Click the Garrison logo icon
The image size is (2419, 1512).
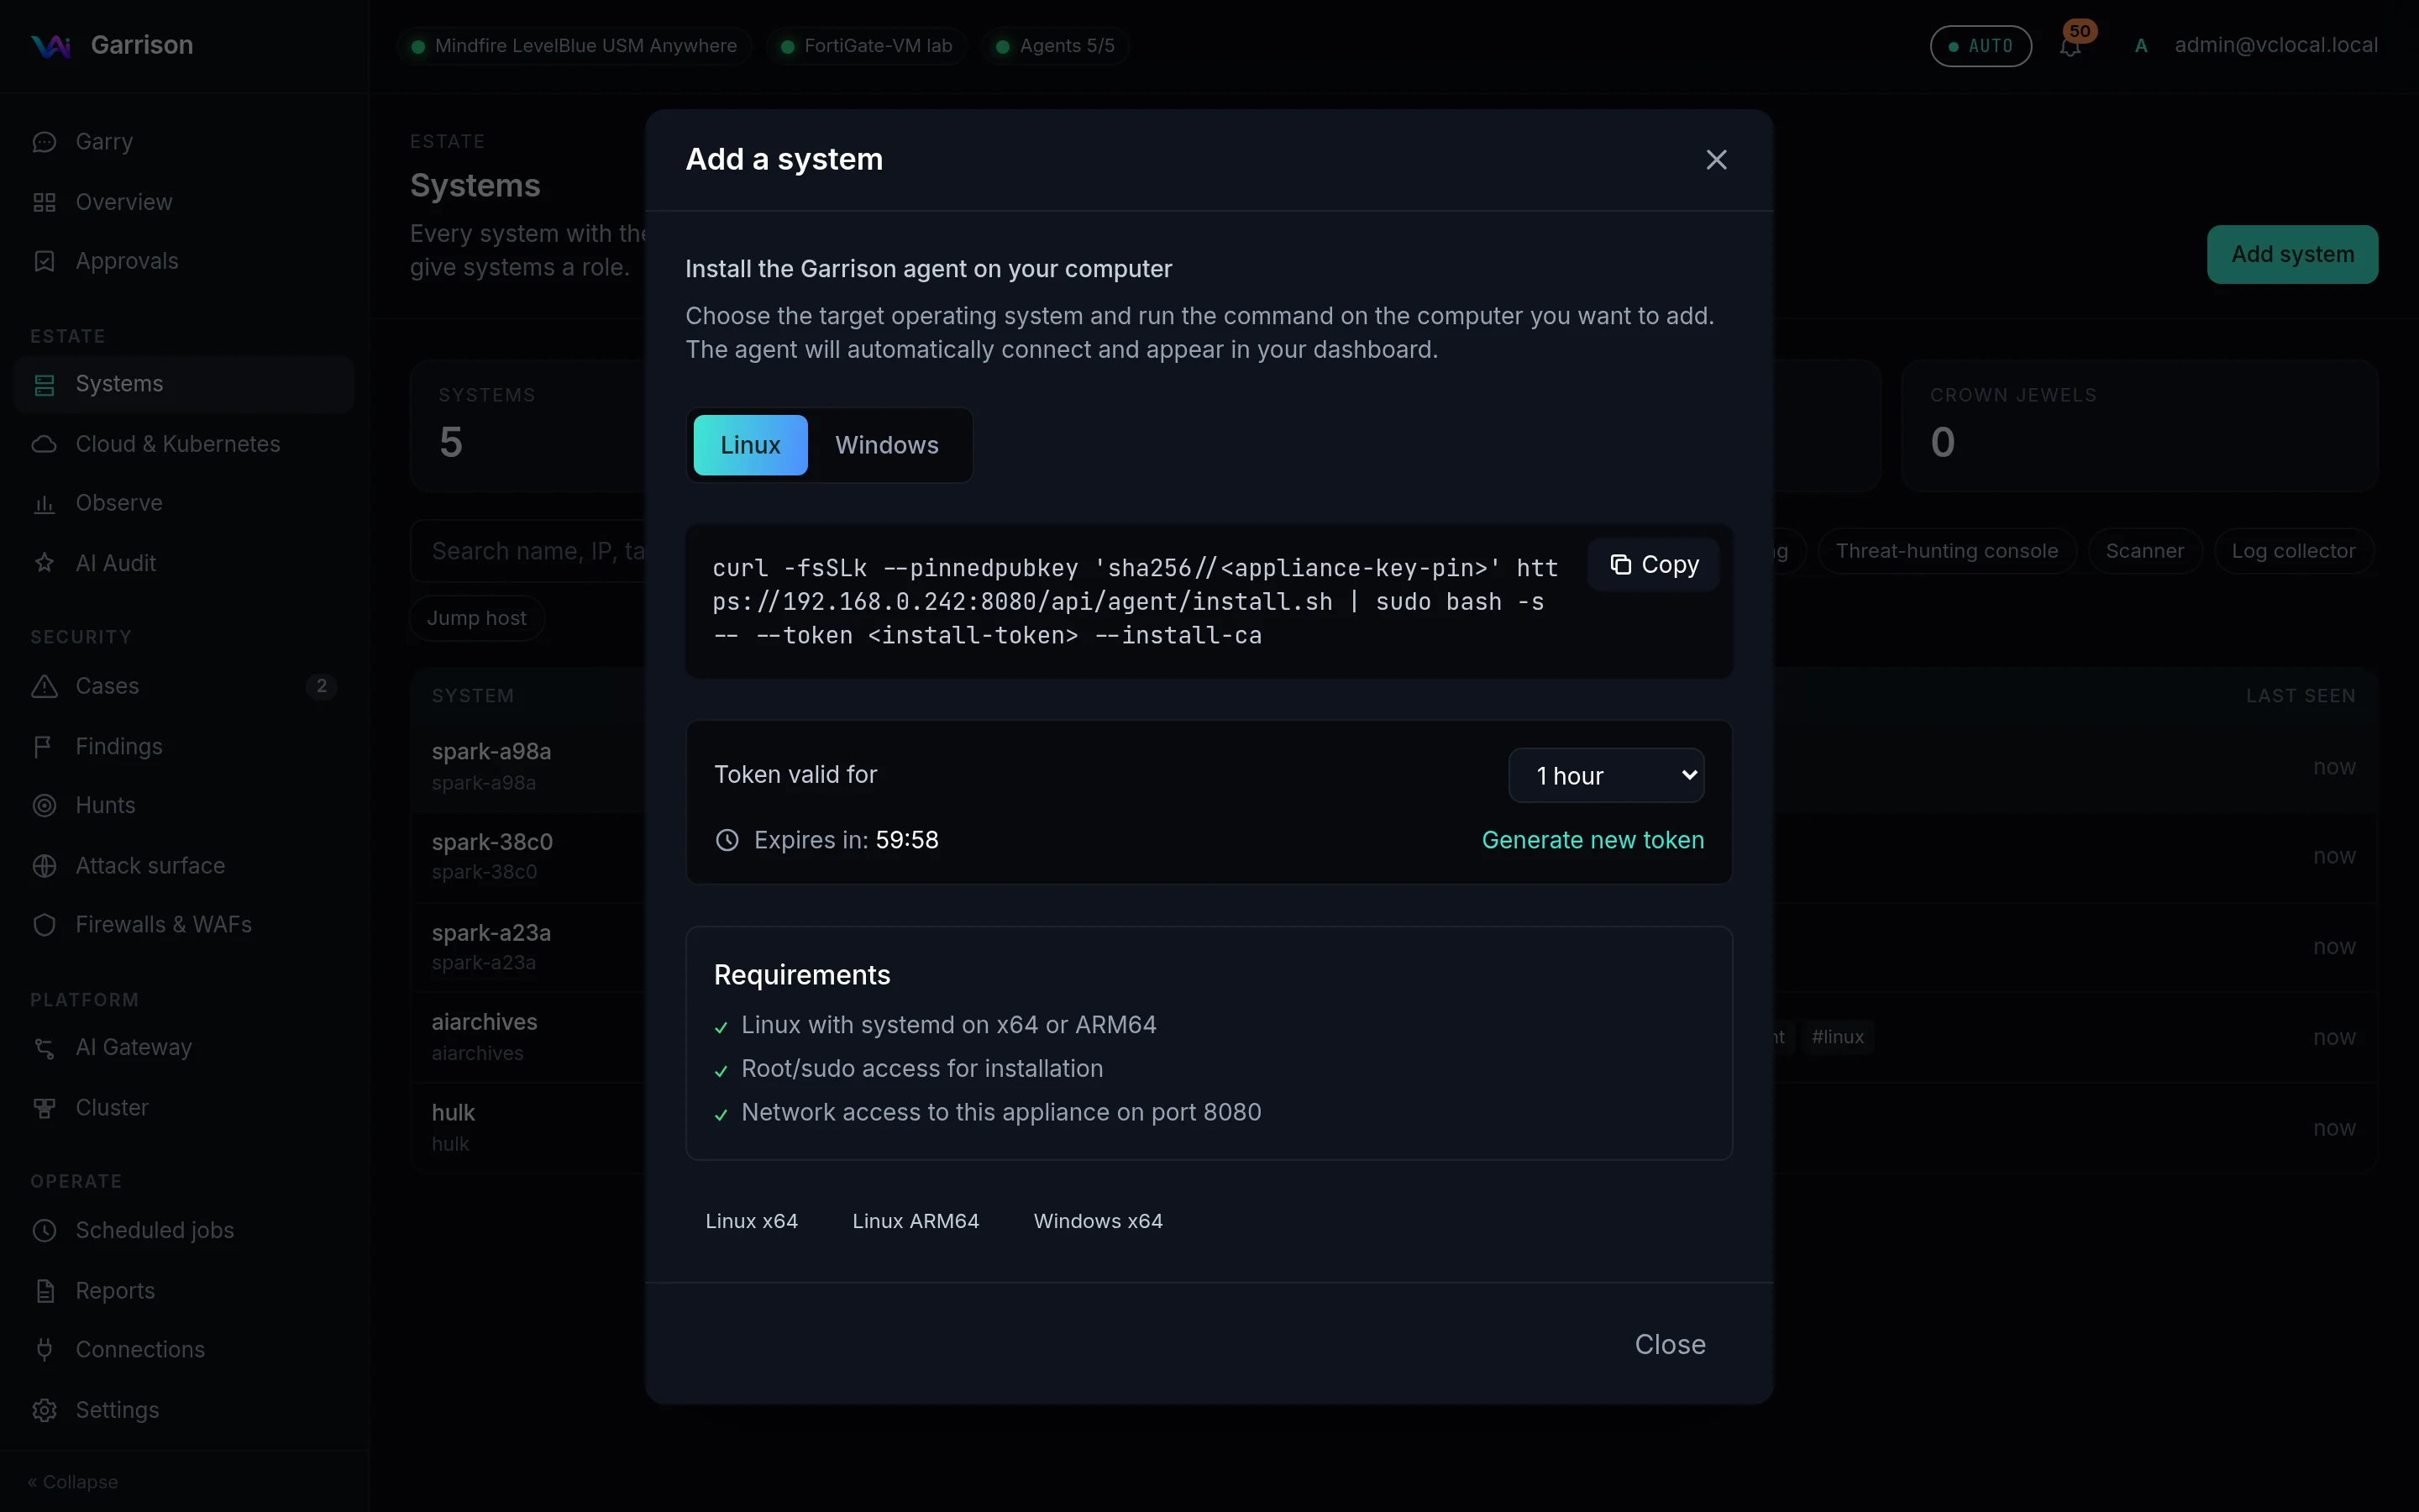pos(50,46)
